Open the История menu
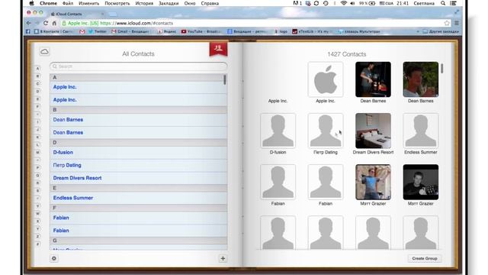 [144, 3]
